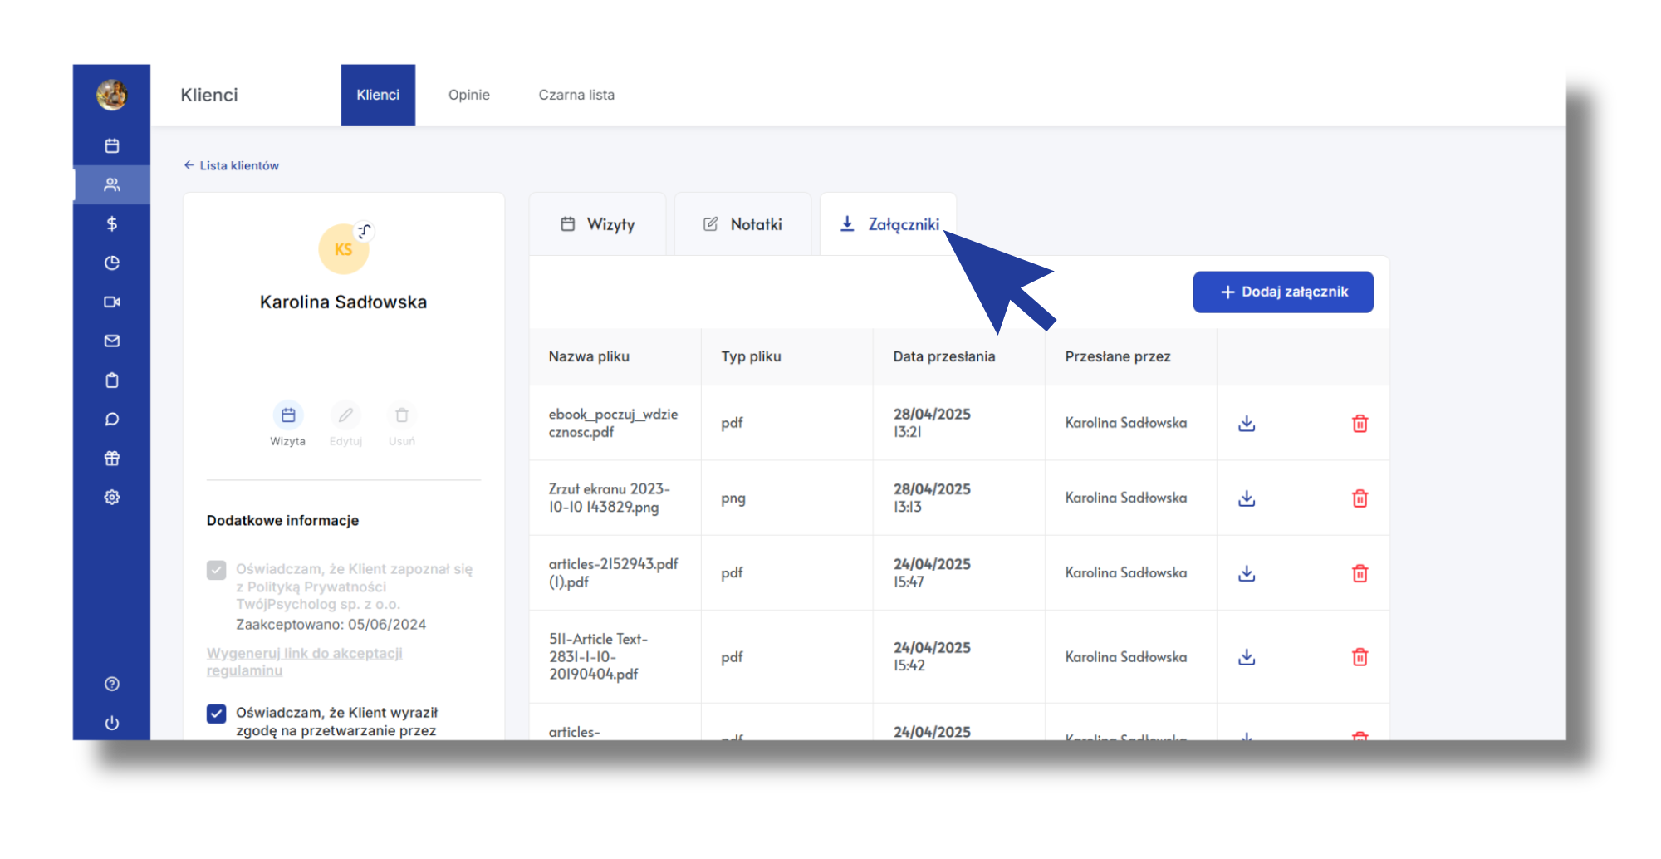Viewport: 1661px width, 859px height.
Task: Download the 511-Article Text pdf file
Action: pyautogui.click(x=1247, y=657)
